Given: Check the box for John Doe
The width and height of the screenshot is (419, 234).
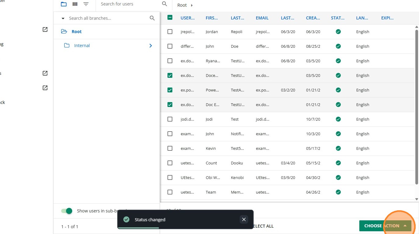Looking at the screenshot, I should [x=170, y=46].
